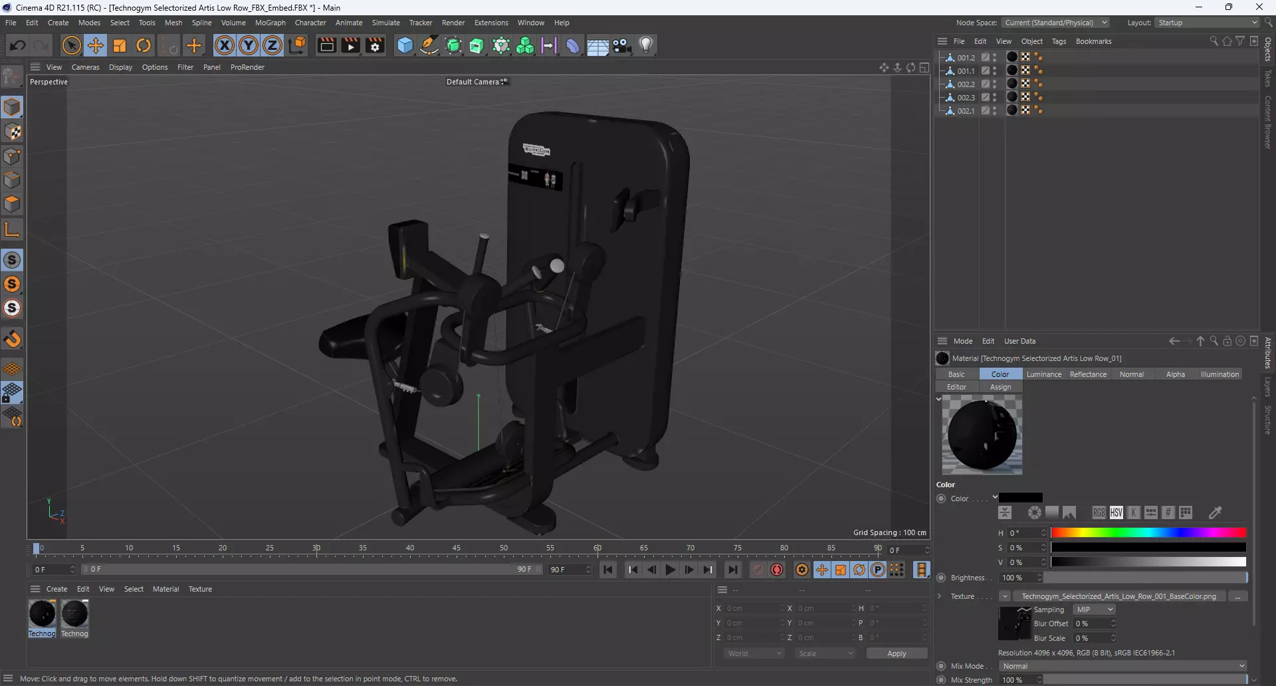The width and height of the screenshot is (1276, 686).
Task: Click the Editor button
Action: point(956,387)
